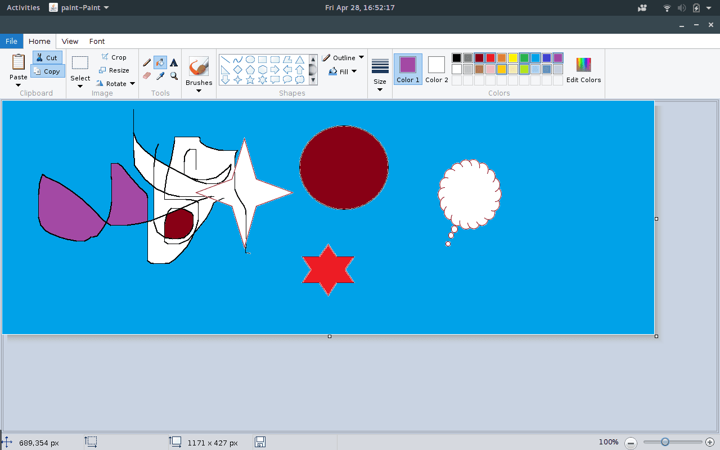
Task: Select the Text tool
Action: 174,62
